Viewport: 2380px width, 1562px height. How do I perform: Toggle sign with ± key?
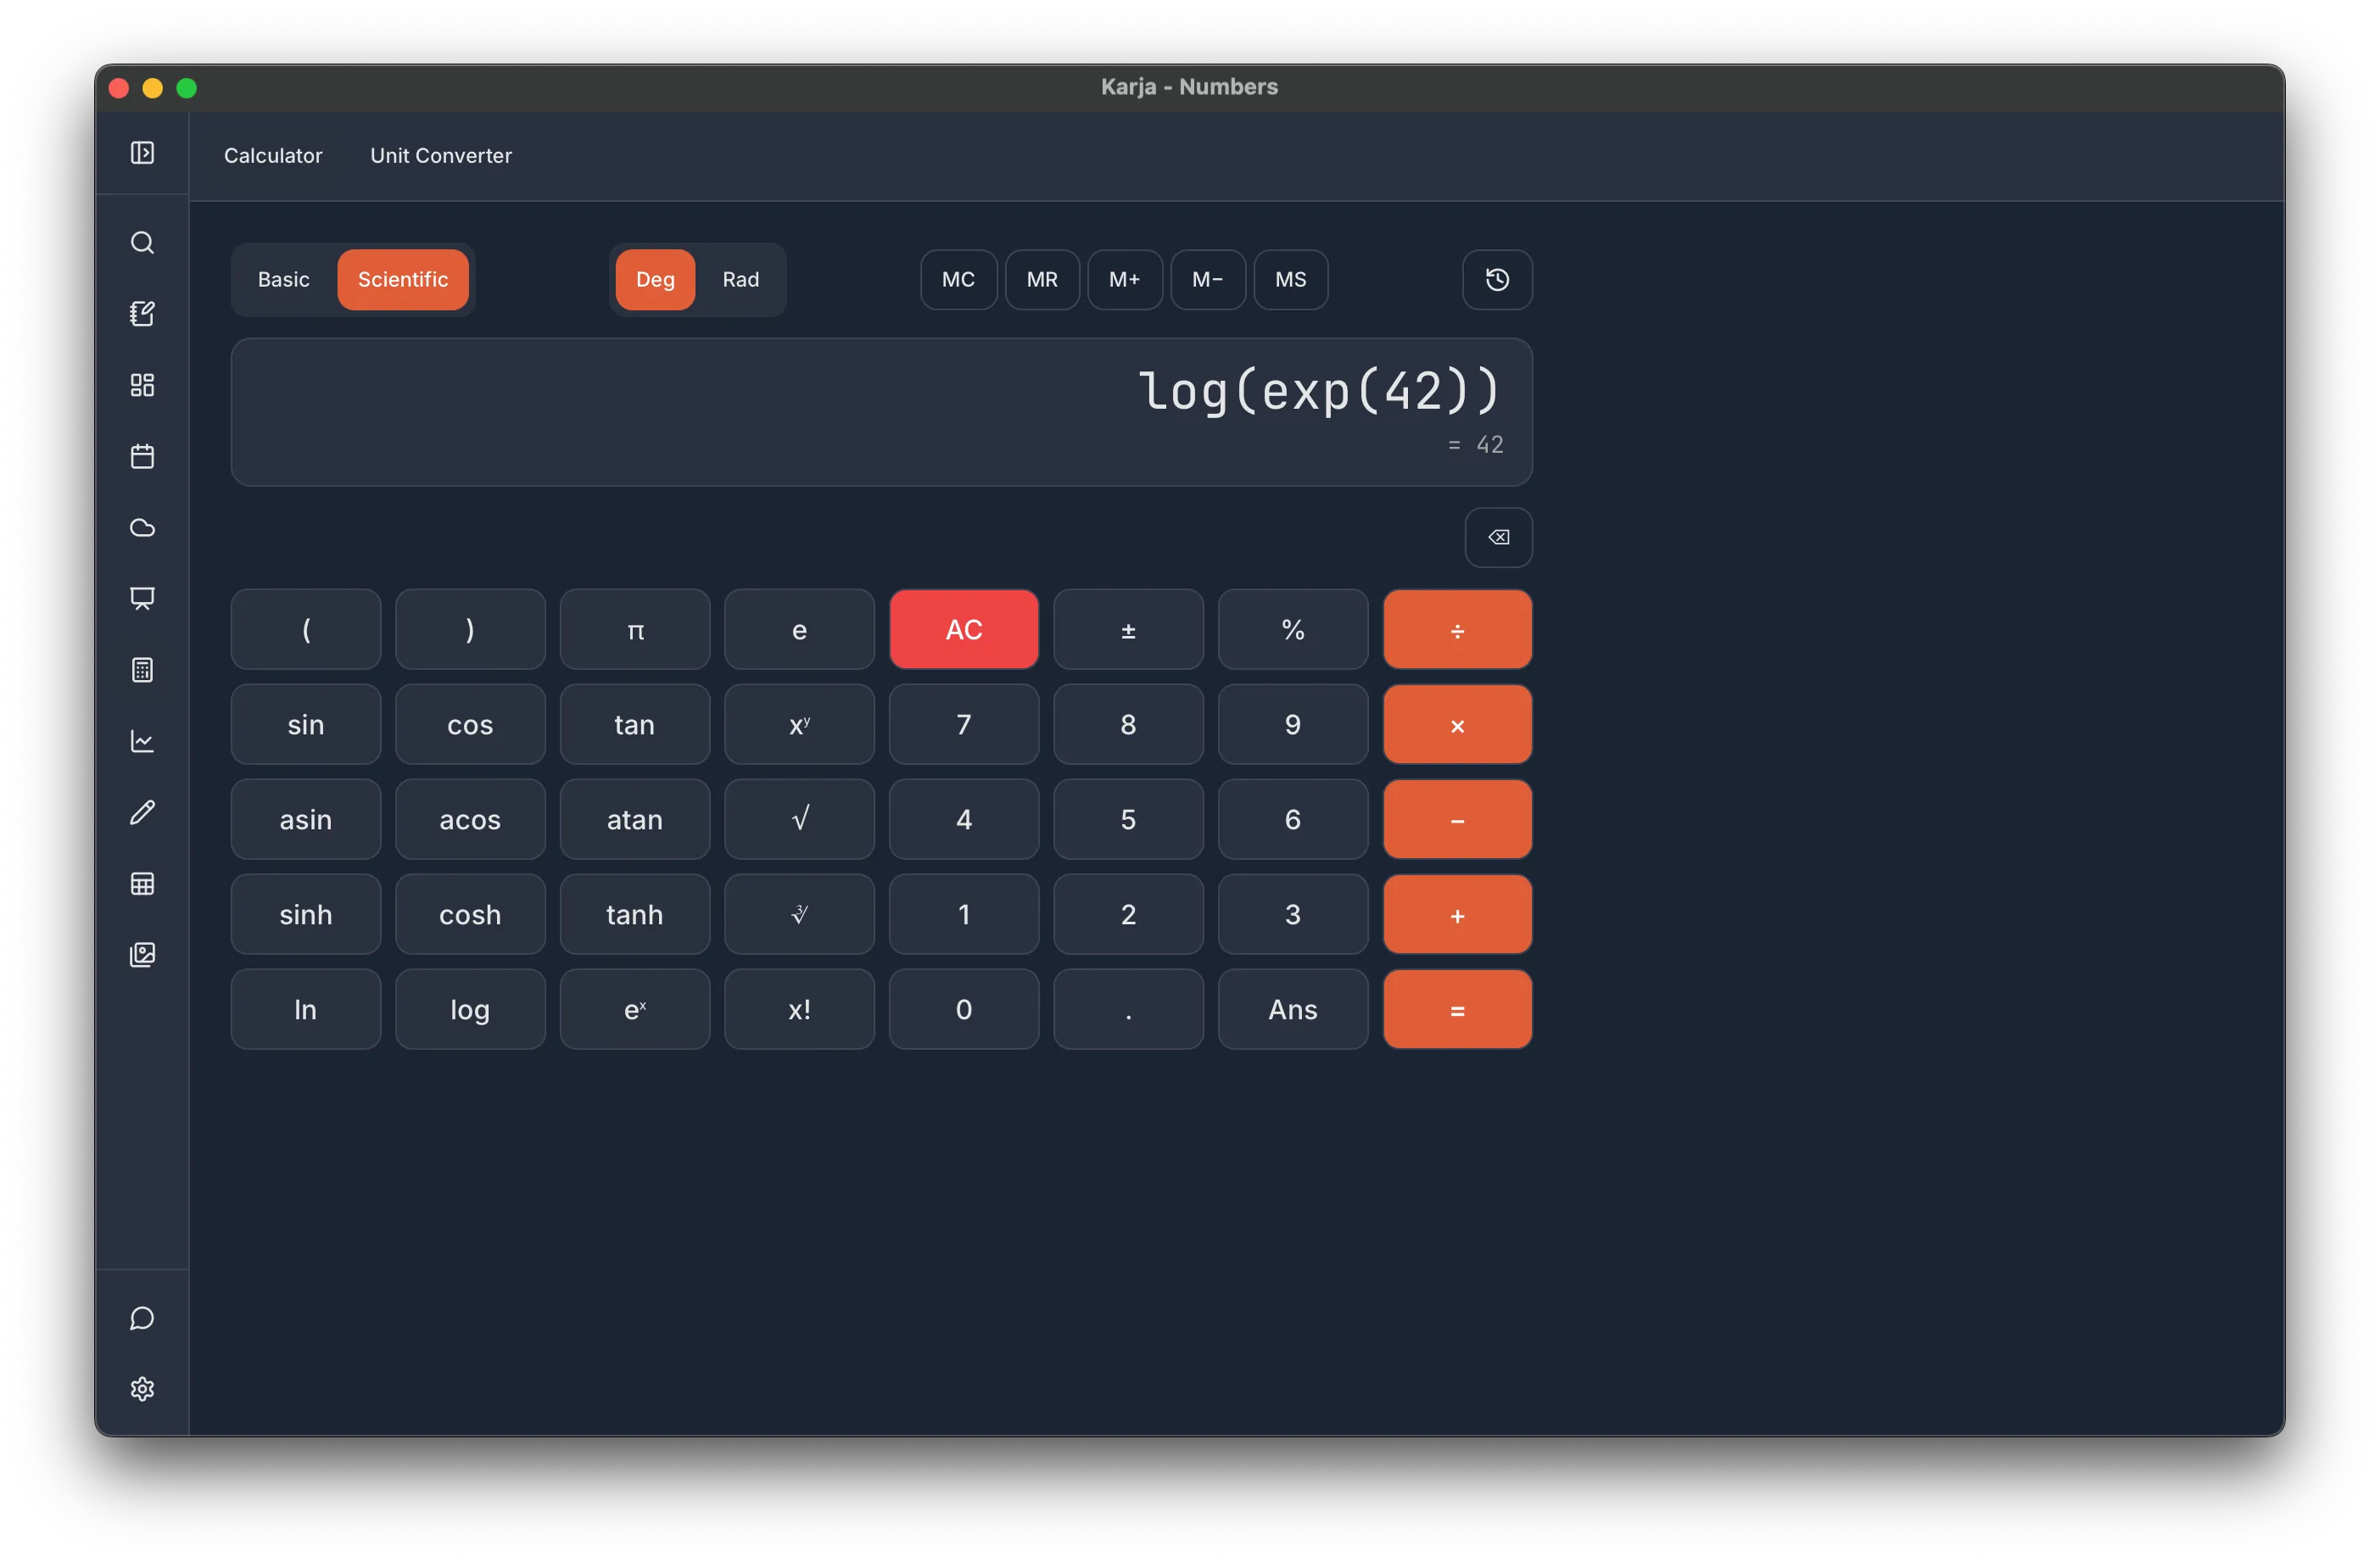tap(1128, 630)
